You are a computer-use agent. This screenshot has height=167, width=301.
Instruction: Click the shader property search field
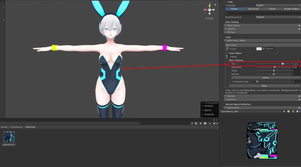pos(263,13)
